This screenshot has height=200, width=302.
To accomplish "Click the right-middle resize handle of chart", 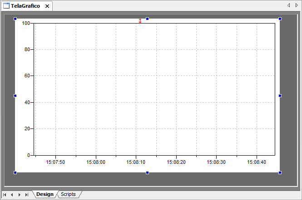I will [x=280, y=95].
